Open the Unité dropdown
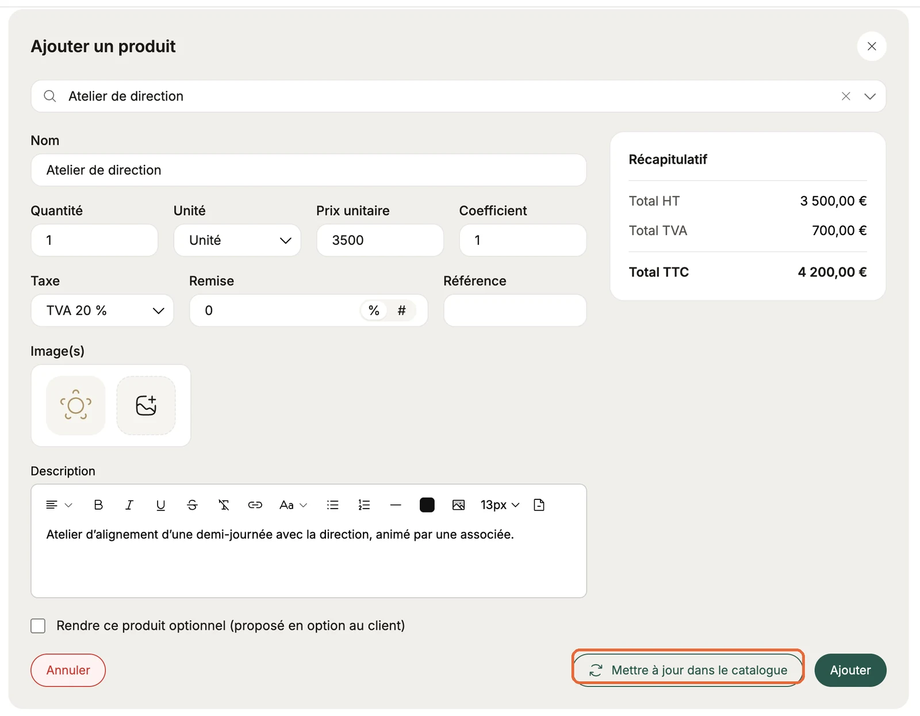The image size is (920, 716). (237, 240)
